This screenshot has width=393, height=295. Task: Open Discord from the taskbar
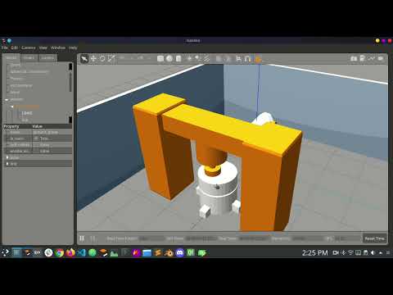[x=180, y=253]
